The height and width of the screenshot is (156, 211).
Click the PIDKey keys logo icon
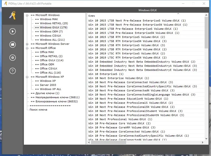[x=12, y=16]
